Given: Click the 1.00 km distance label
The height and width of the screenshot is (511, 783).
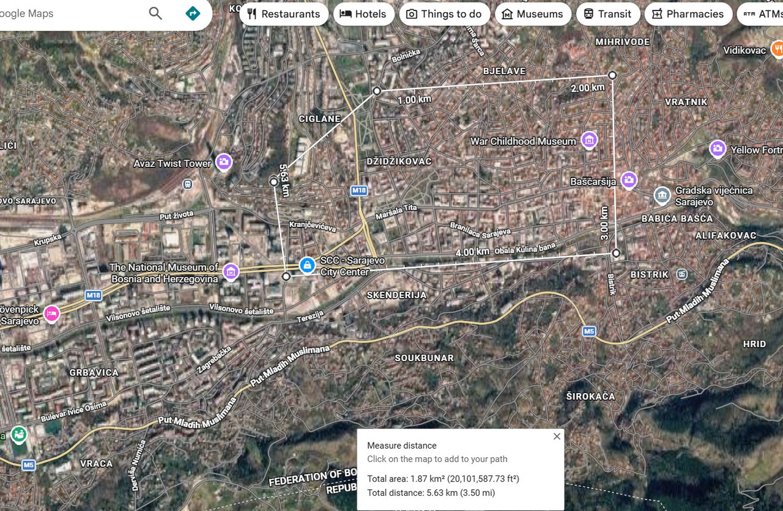Looking at the screenshot, I should [x=414, y=99].
